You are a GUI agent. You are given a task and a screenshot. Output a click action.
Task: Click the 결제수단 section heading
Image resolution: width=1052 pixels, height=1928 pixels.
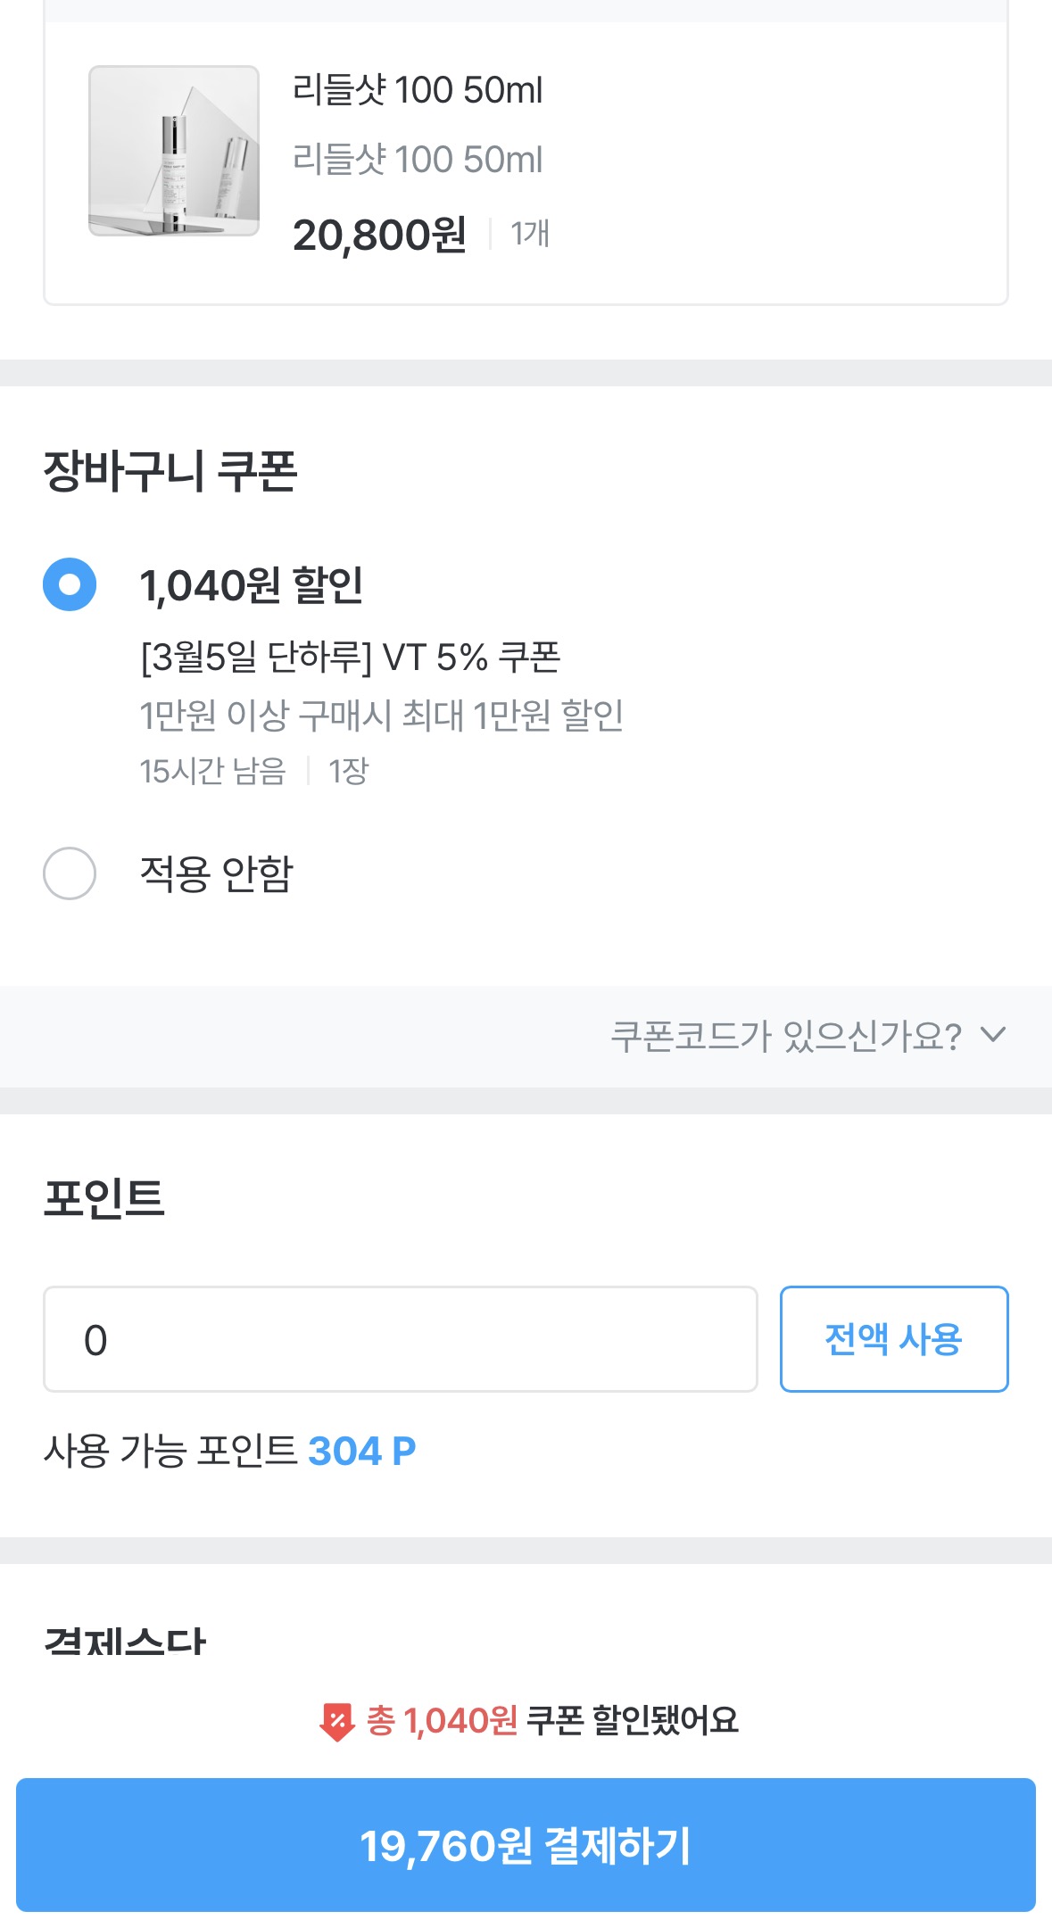(x=125, y=1642)
